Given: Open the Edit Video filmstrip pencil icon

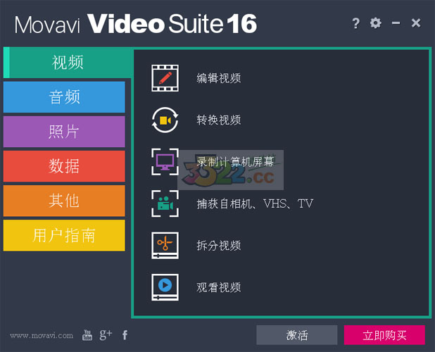Looking at the screenshot, I should point(165,78).
